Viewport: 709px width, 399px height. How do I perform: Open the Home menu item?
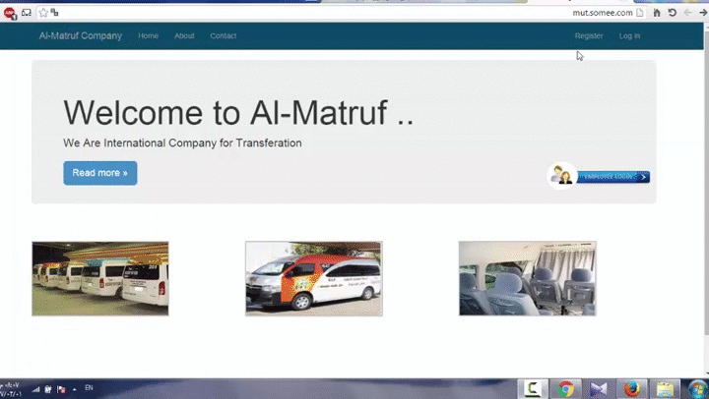pyautogui.click(x=148, y=36)
